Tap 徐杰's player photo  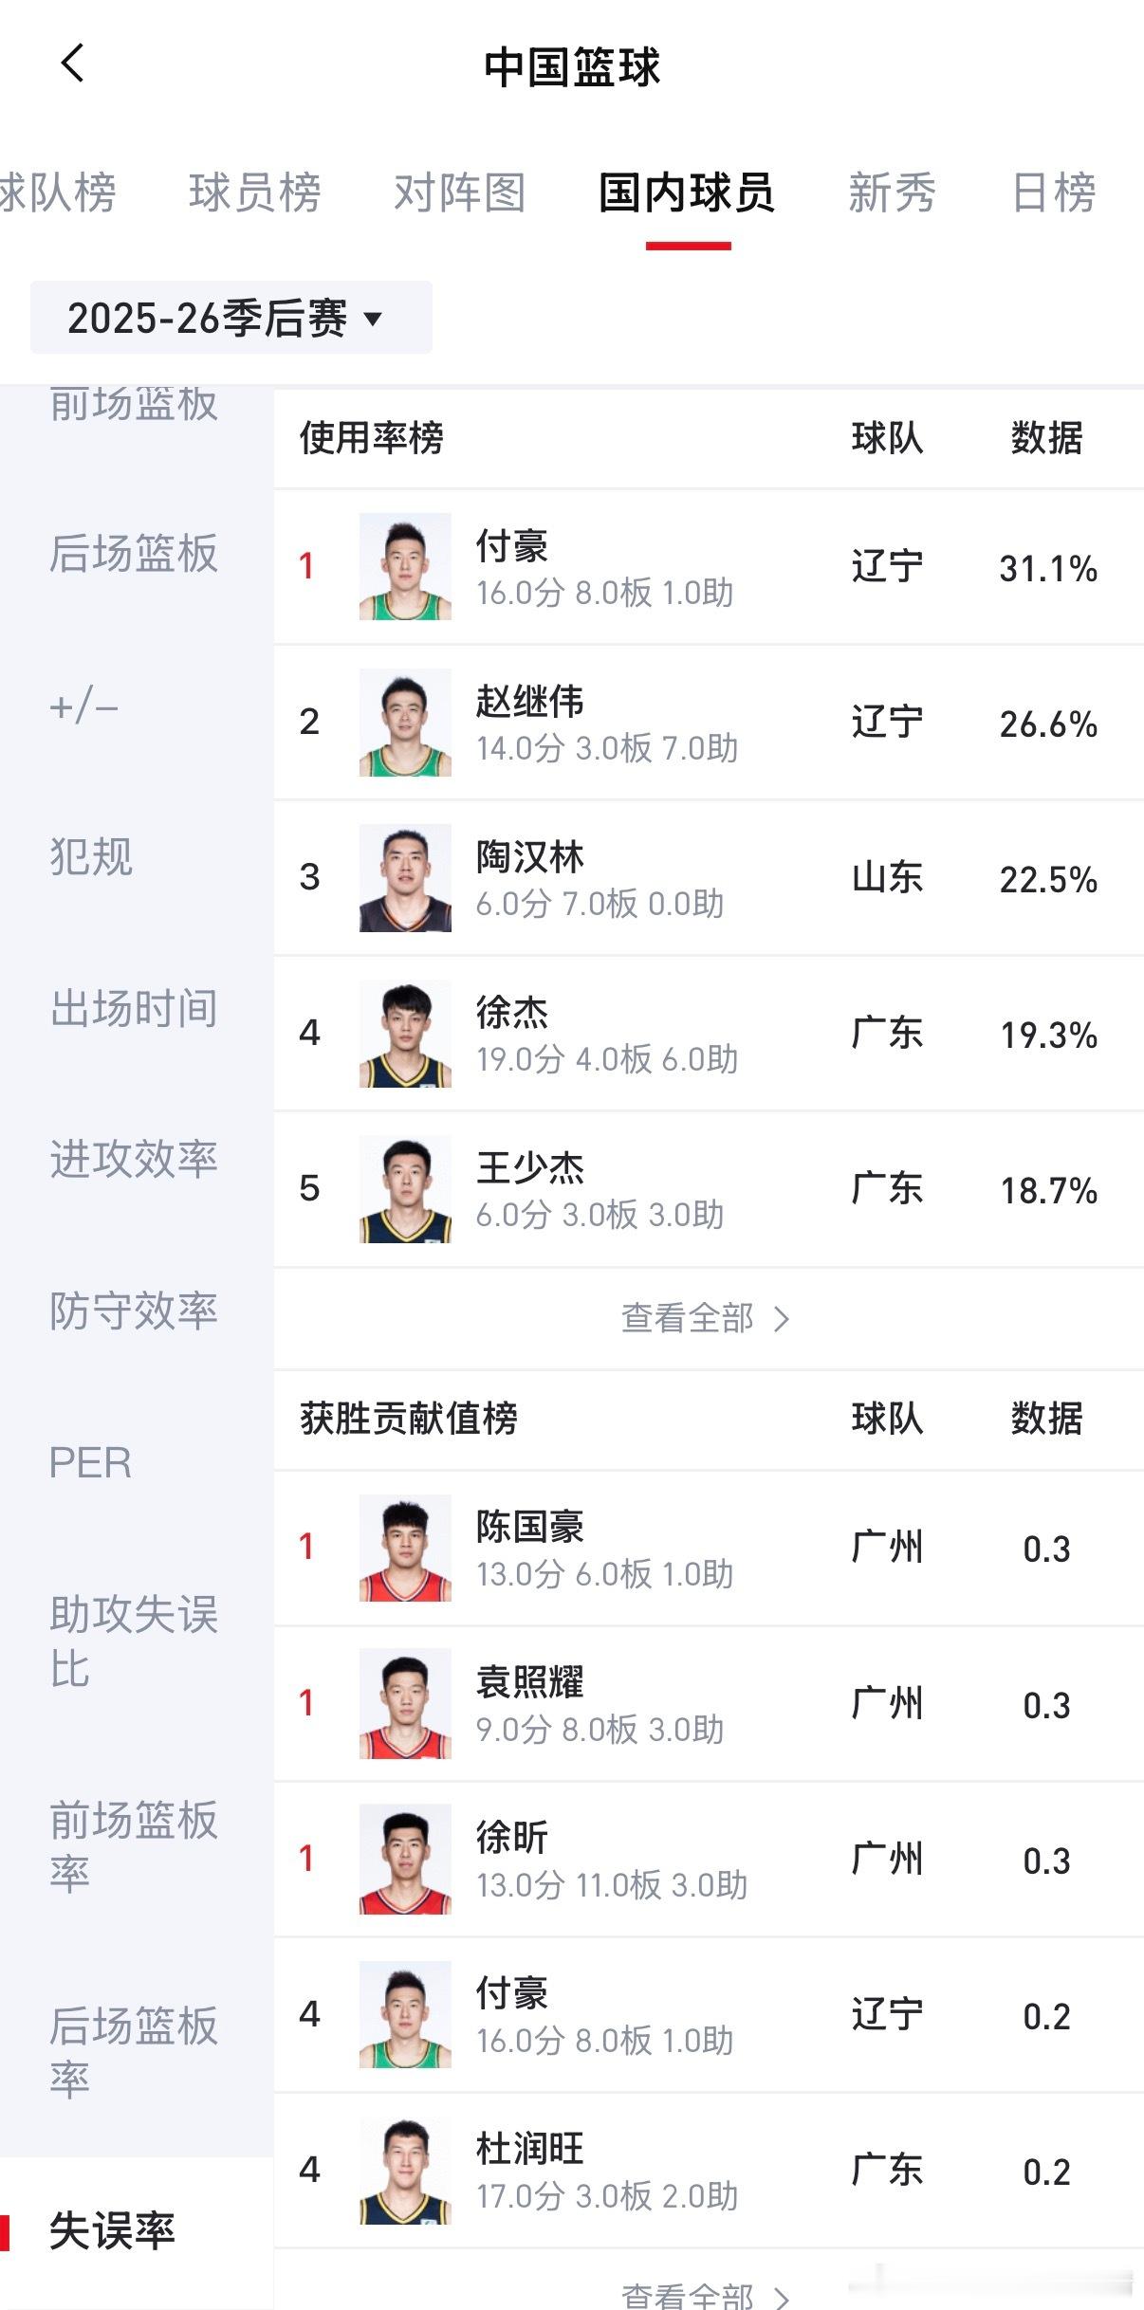pyautogui.click(x=405, y=1034)
